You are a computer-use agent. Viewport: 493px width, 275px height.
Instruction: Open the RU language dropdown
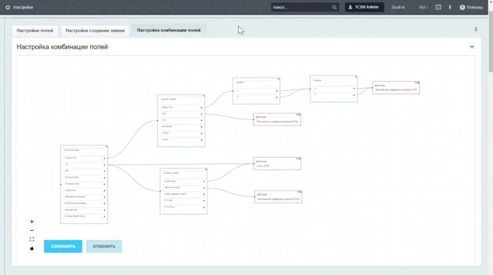coord(424,7)
